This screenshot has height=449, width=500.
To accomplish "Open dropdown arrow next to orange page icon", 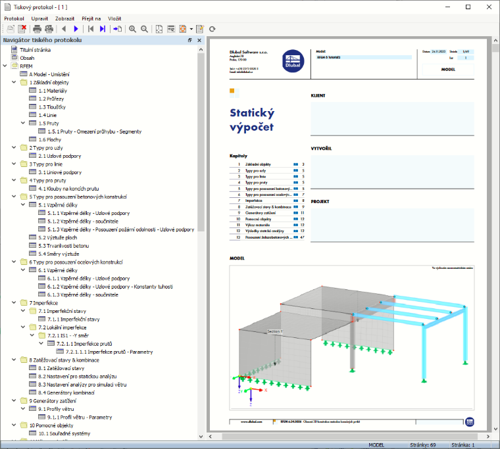I will point(191,29).
